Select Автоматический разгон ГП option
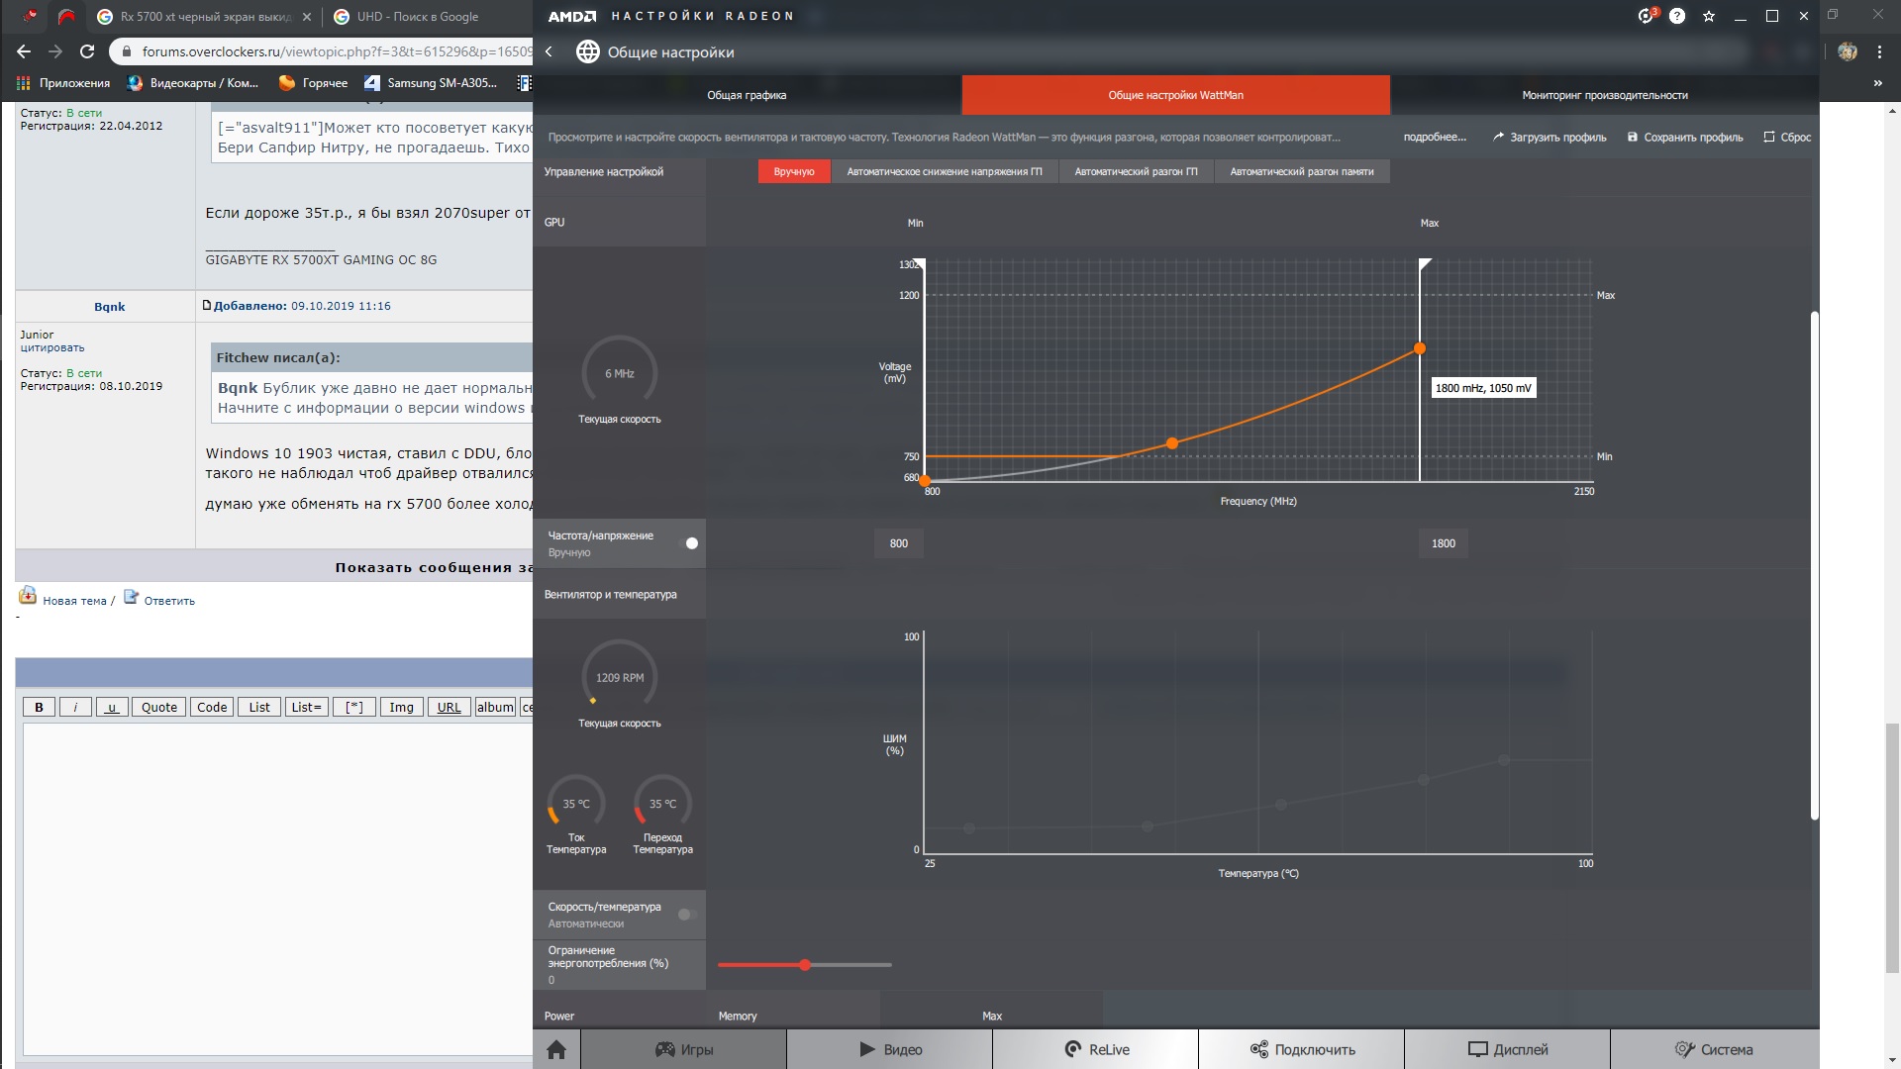The image size is (1901, 1069). pyautogui.click(x=1136, y=172)
